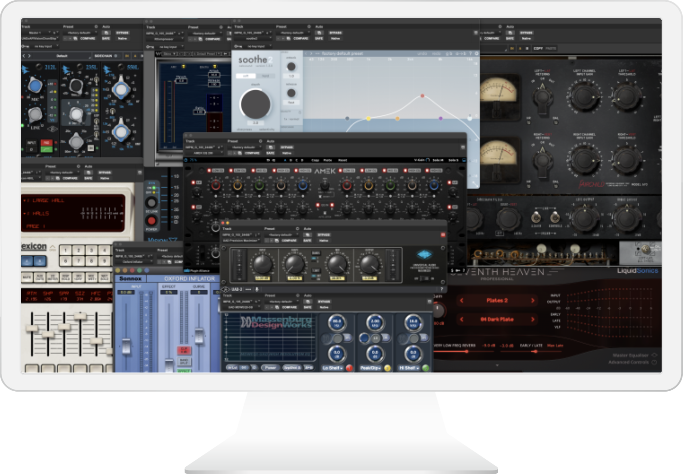Click the red power button on the dynamics strip

[151, 220]
